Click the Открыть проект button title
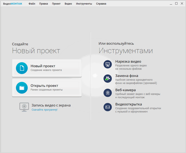 pos(44,86)
